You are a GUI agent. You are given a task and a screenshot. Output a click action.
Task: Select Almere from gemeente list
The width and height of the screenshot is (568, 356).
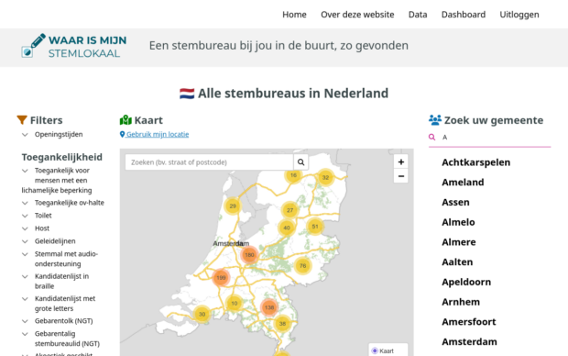[x=459, y=242]
